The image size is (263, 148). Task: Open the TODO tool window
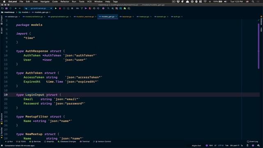click(x=21, y=141)
